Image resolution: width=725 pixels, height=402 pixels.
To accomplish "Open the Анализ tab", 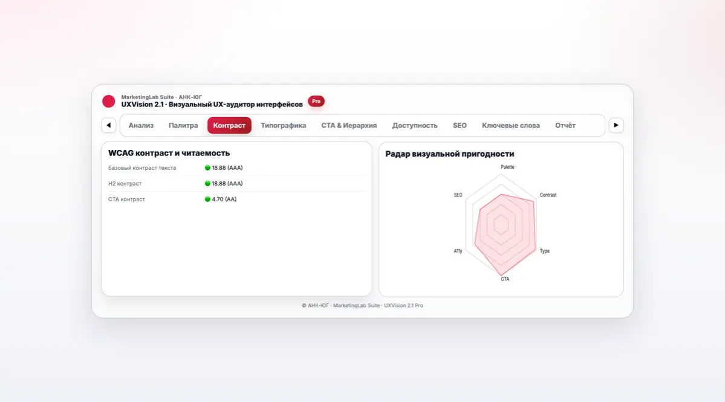I will pos(141,125).
